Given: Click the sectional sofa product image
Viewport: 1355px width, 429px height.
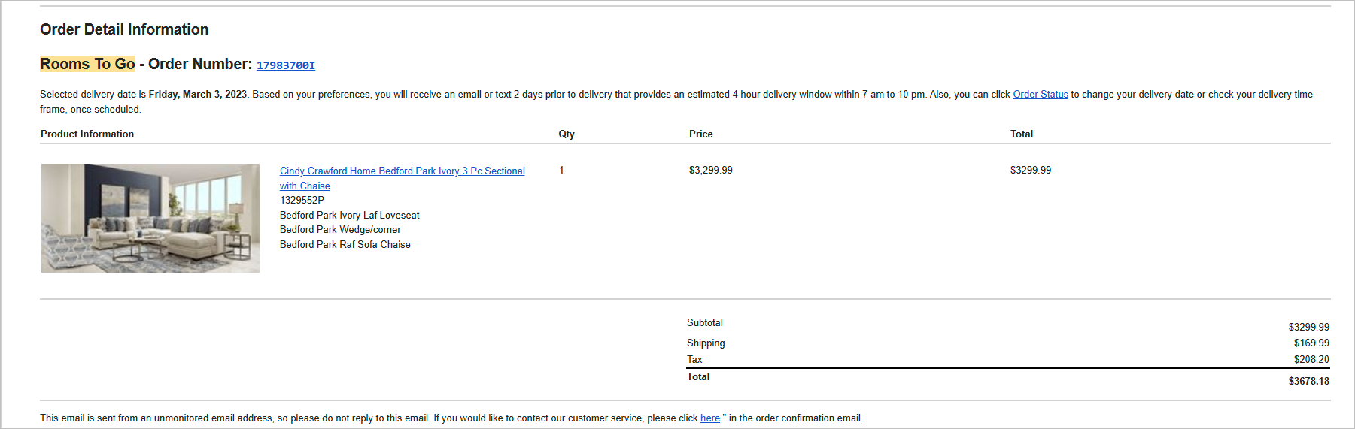Looking at the screenshot, I should 150,218.
